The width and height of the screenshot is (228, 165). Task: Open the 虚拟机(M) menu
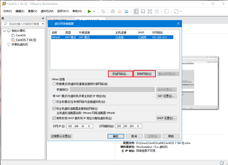click(47, 11)
